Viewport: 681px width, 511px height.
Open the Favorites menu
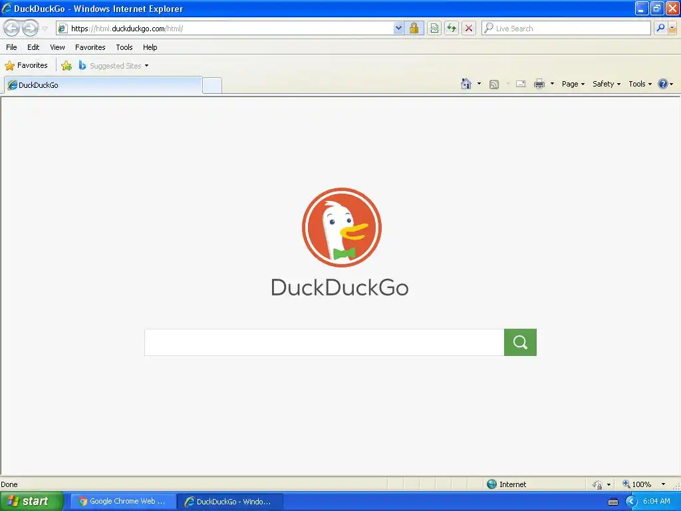pyautogui.click(x=90, y=47)
